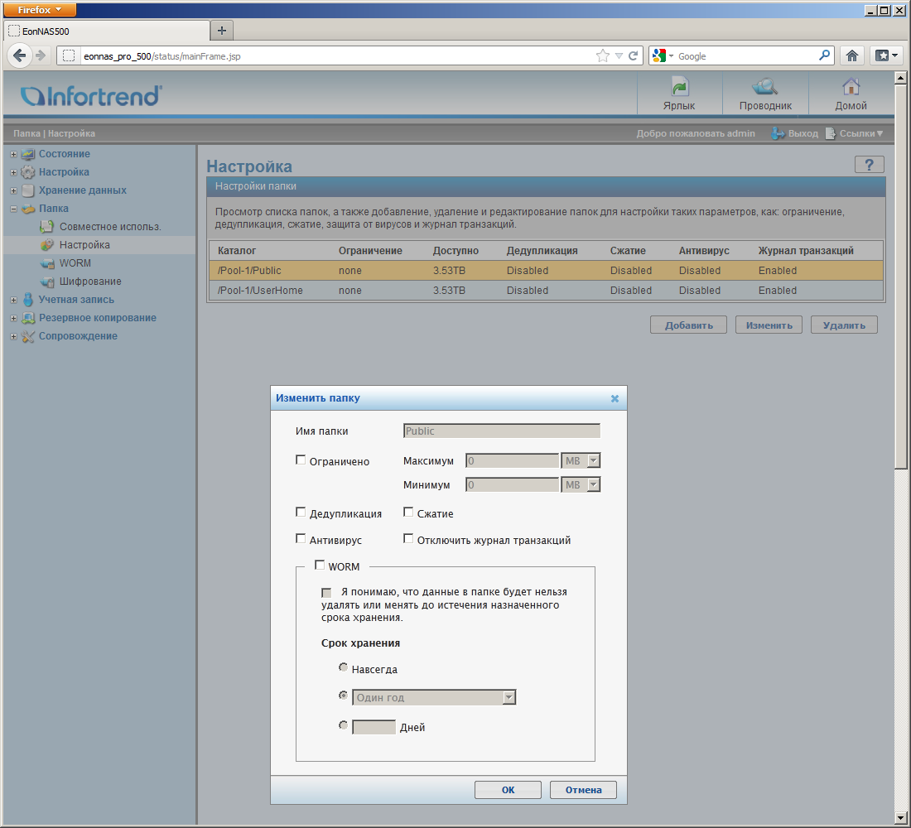Viewport: 911px width, 828px height.
Task: Open the Минимум MB unit dropdown
Action: click(x=581, y=484)
